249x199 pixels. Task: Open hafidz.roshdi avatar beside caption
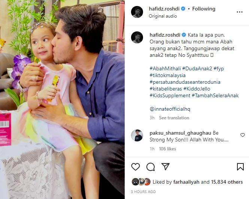tap(137, 37)
